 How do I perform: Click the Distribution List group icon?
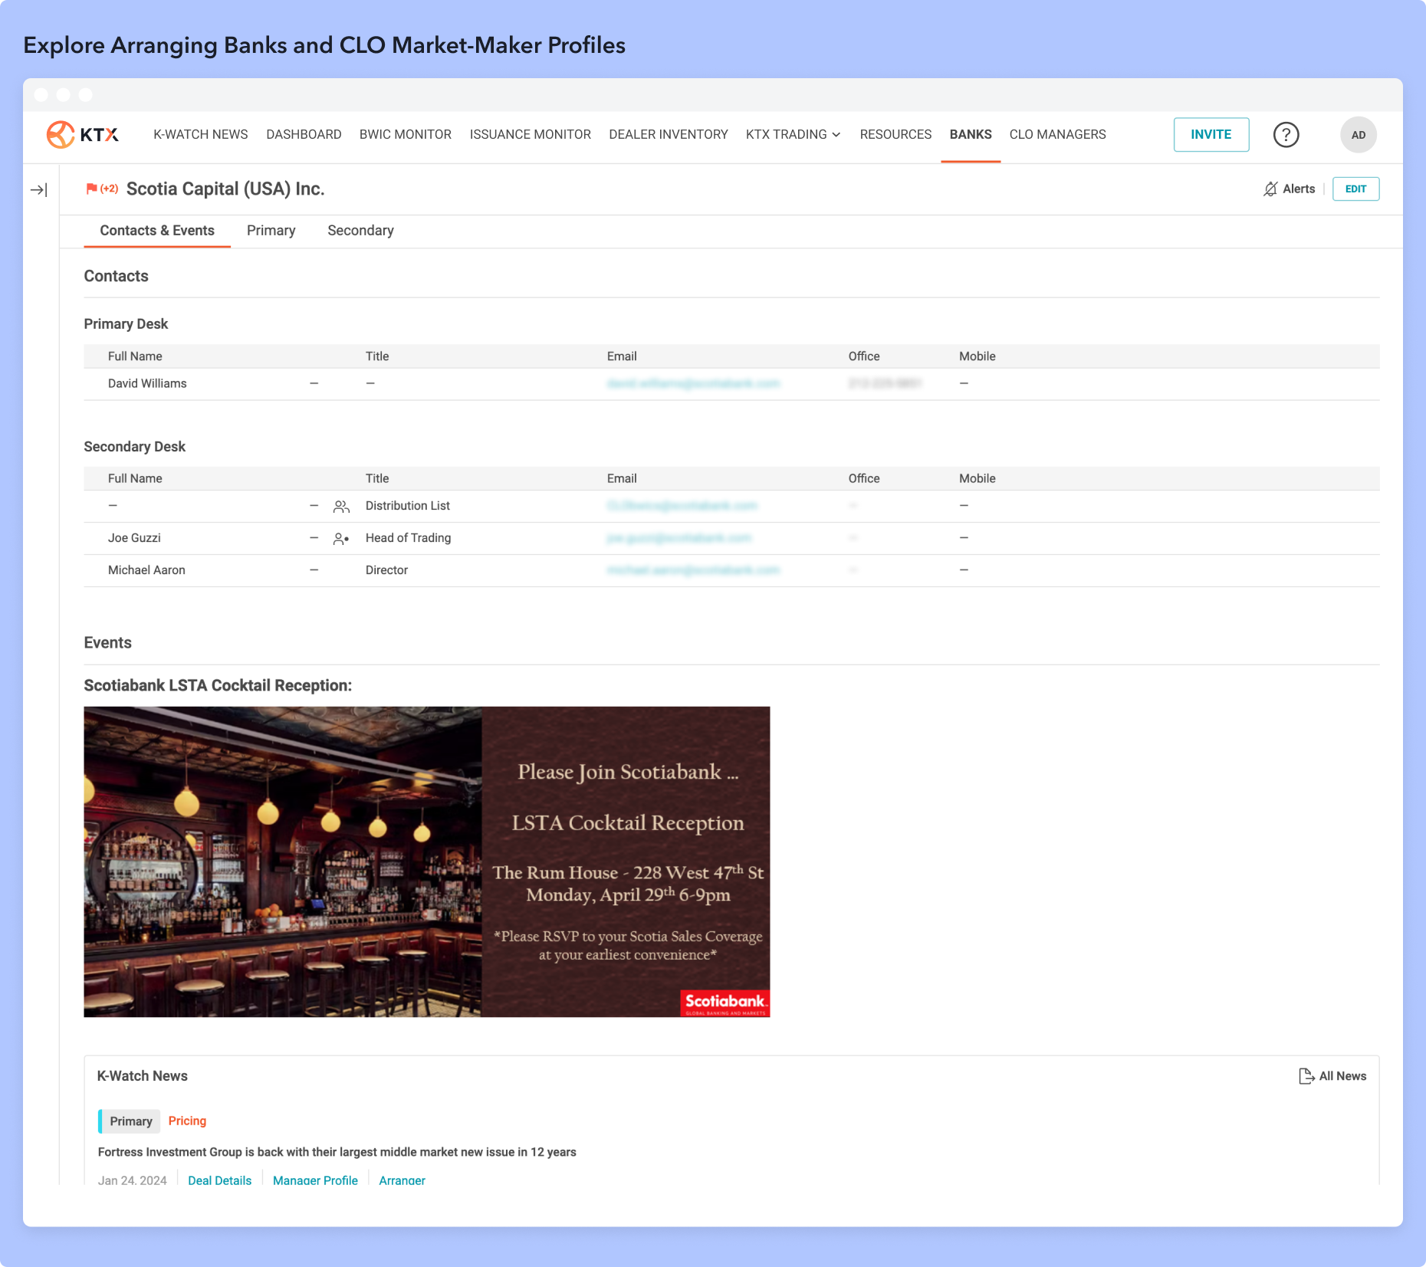pyautogui.click(x=341, y=507)
